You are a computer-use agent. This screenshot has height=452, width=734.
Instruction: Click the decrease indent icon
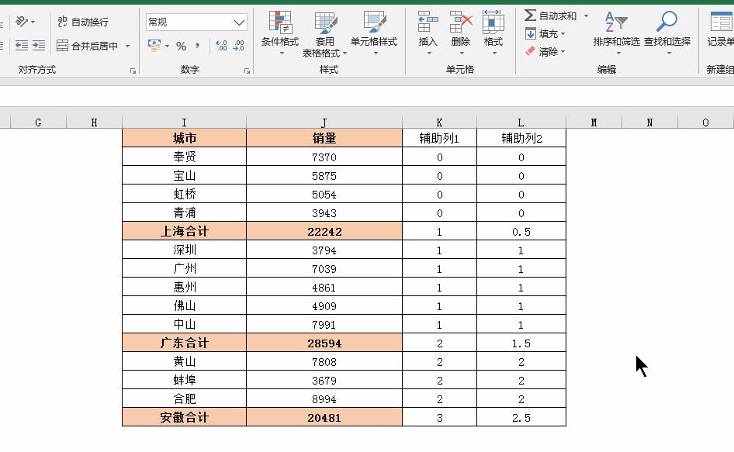click(23, 44)
